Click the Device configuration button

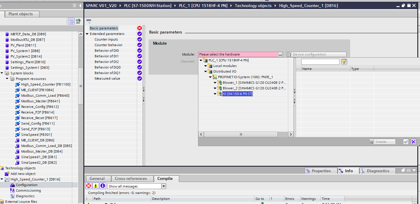tap(317, 54)
